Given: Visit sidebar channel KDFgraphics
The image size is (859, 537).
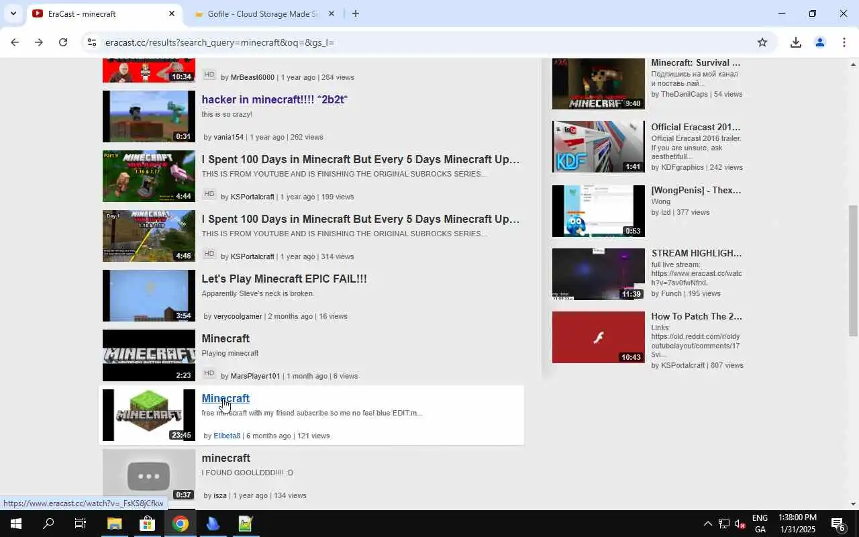Looking at the screenshot, I should click(x=683, y=167).
